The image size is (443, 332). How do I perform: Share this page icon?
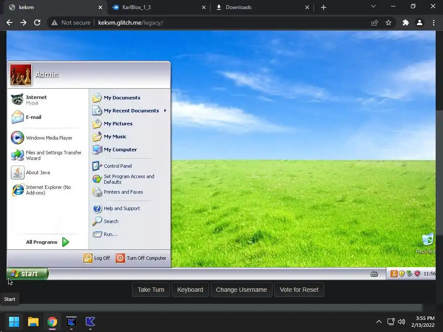pyautogui.click(x=375, y=22)
